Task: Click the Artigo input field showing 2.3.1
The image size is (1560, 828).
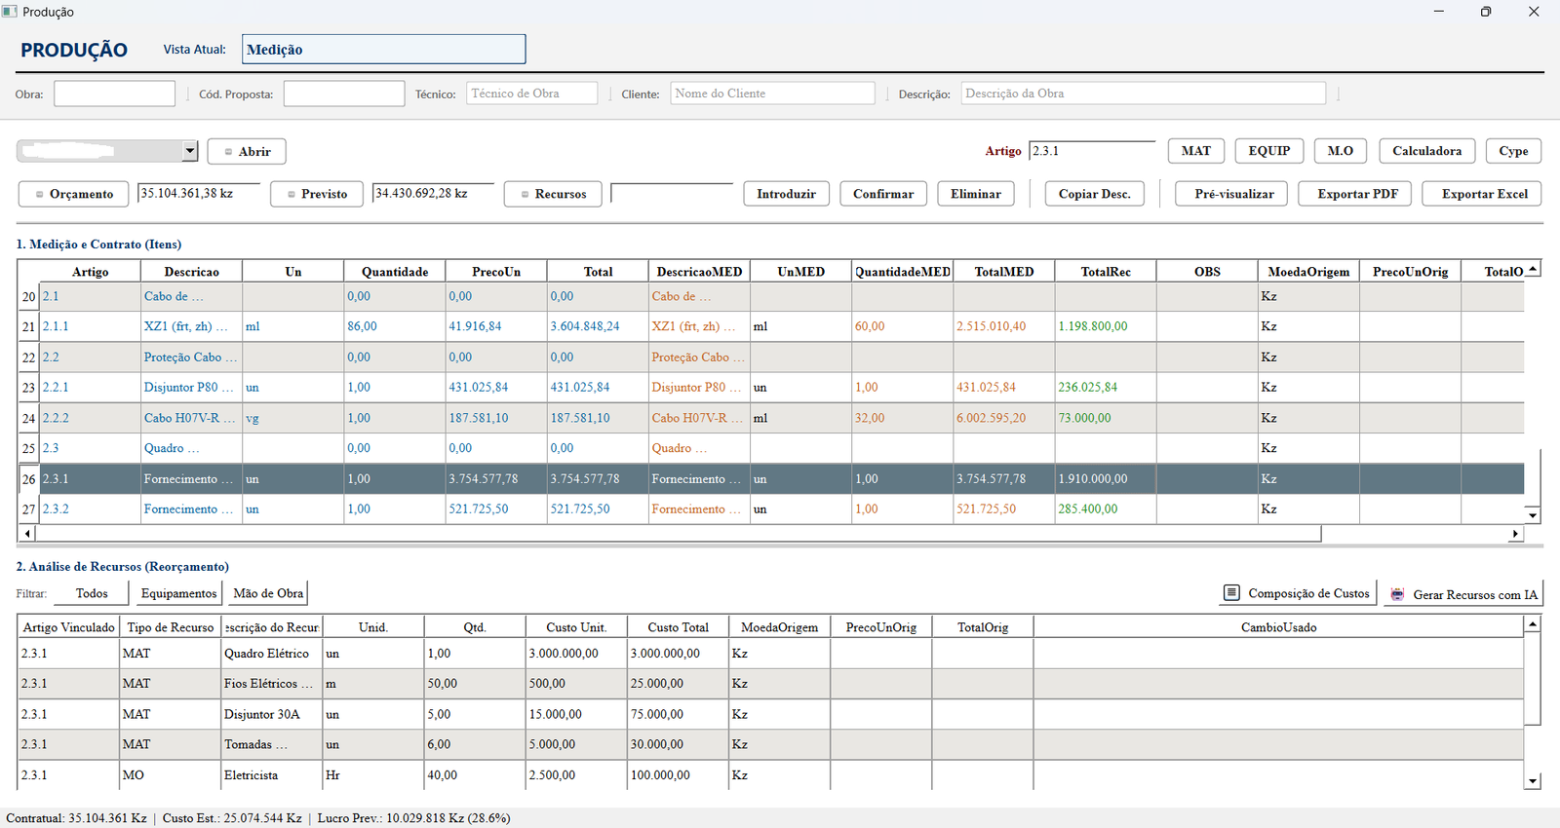Action: (x=1092, y=151)
